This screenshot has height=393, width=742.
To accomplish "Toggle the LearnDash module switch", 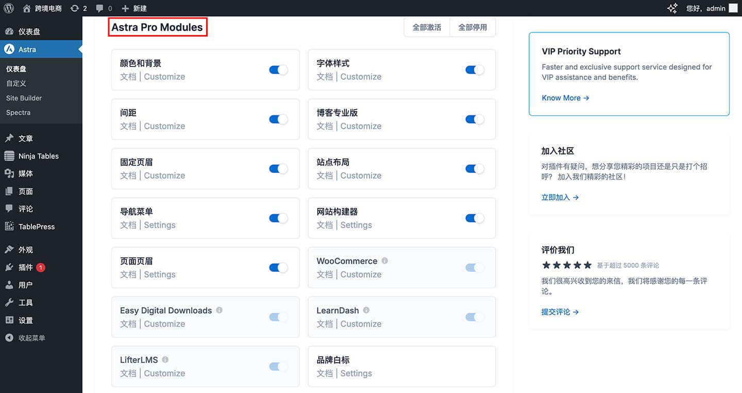I will 475,317.
